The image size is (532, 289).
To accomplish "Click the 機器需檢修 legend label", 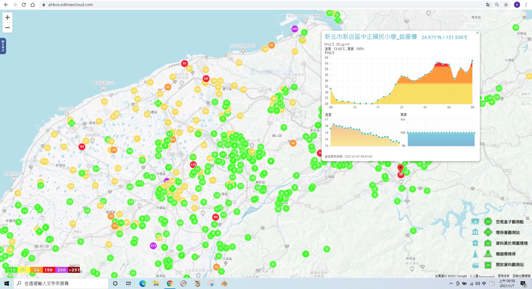I will pyautogui.click(x=506, y=254).
